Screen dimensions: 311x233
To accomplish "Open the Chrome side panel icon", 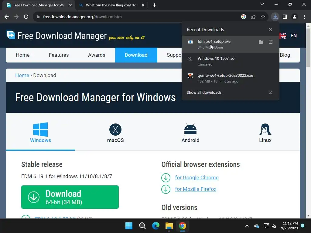I will 285,17.
